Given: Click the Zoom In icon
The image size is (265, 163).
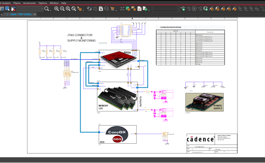Looking at the screenshot, I should (56, 9).
